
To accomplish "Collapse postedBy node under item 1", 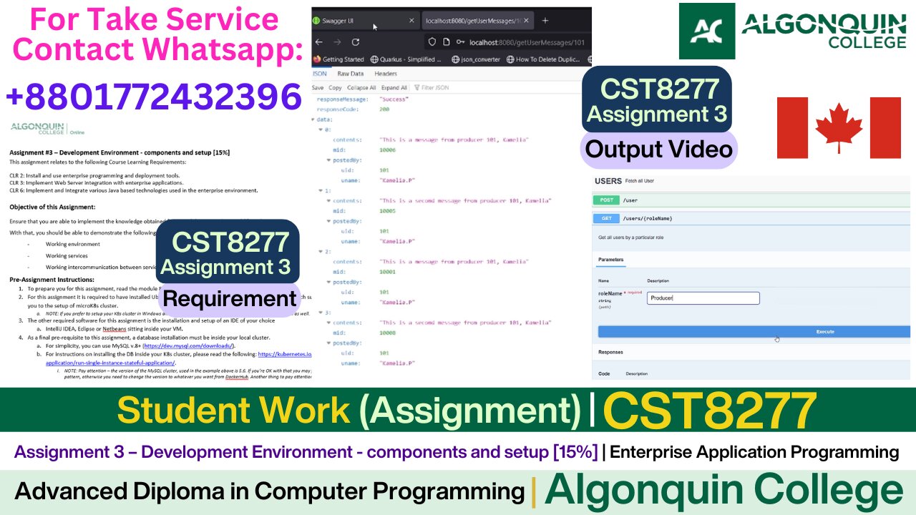I will tap(330, 221).
